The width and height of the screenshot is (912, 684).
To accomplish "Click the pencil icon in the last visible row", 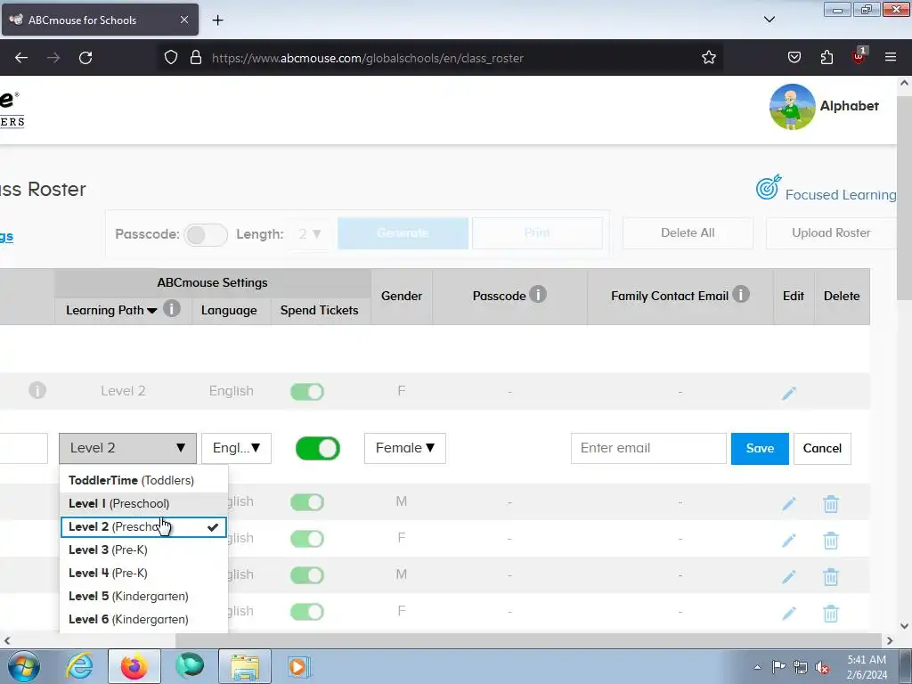I will [789, 613].
